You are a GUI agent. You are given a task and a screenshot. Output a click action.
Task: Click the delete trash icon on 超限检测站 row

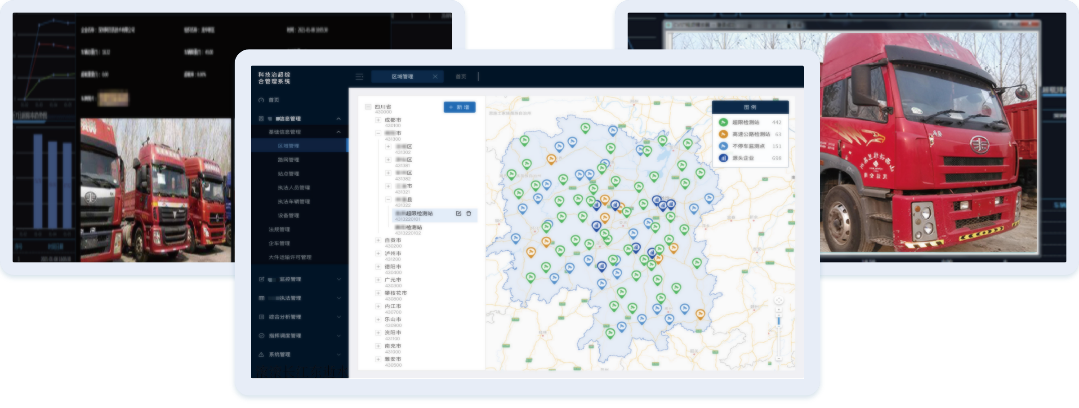click(468, 213)
